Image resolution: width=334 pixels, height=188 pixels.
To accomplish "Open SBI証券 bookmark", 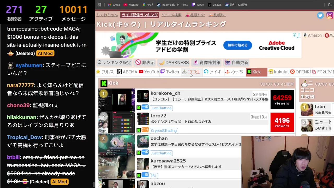I will (x=236, y=5).
